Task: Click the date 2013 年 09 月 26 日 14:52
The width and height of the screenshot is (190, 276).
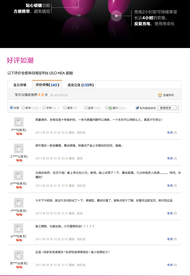Action: (52, 133)
